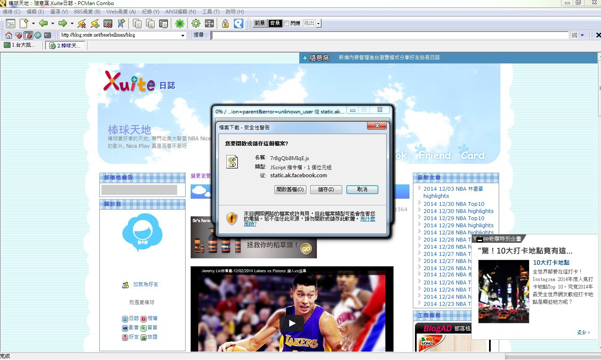Open the 工具 (T) menu
Viewport: 601px width, 360px height.
click(x=211, y=12)
